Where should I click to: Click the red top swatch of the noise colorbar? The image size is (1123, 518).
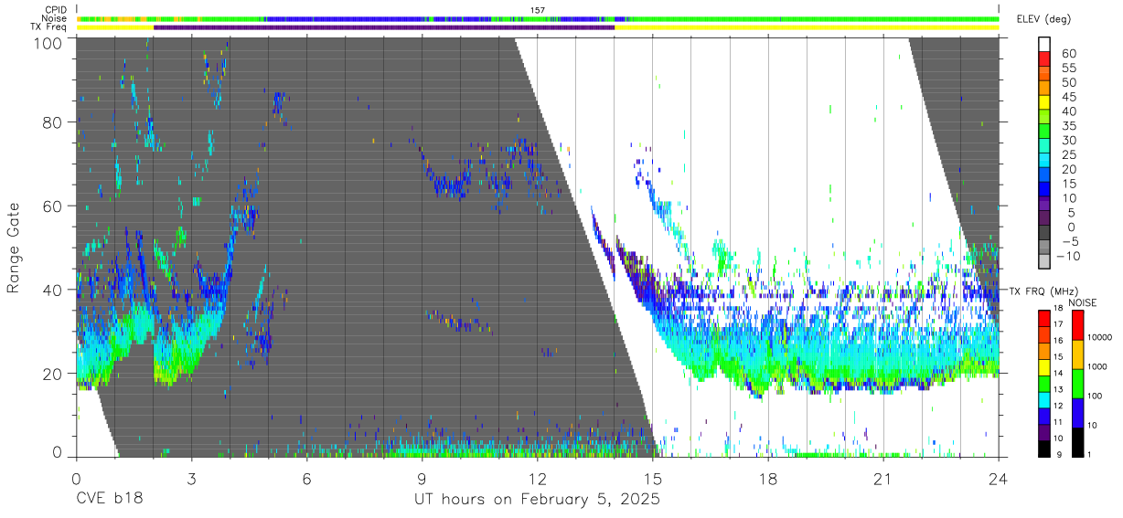point(1076,325)
